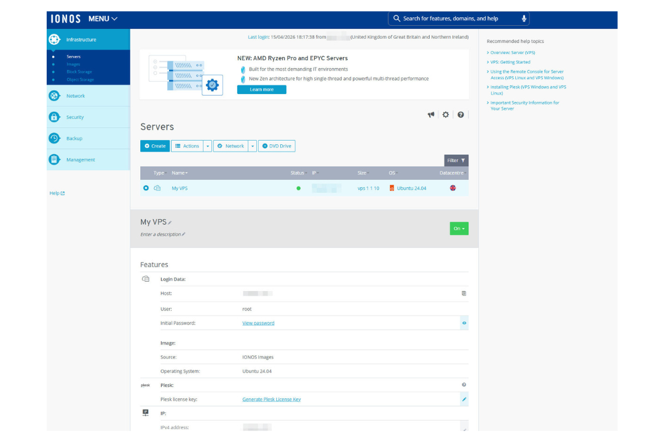Image resolution: width=664 pixels, height=442 pixels.
Task: Click the DVD Drive button
Action: pyautogui.click(x=277, y=146)
